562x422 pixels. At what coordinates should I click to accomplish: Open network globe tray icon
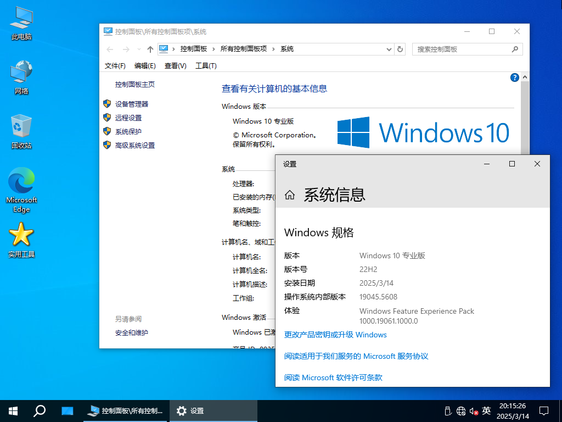click(461, 411)
